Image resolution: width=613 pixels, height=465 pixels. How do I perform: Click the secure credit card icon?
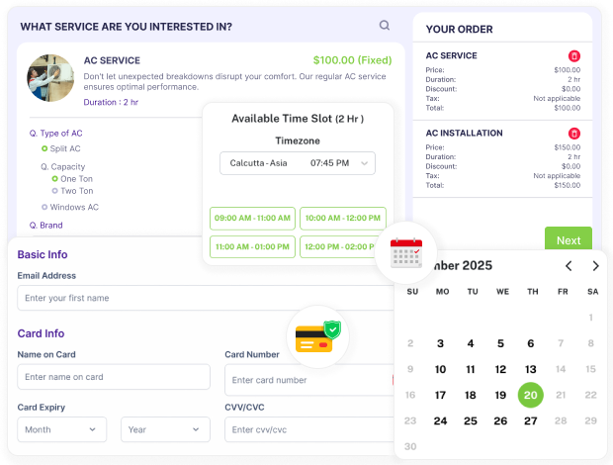(x=317, y=336)
